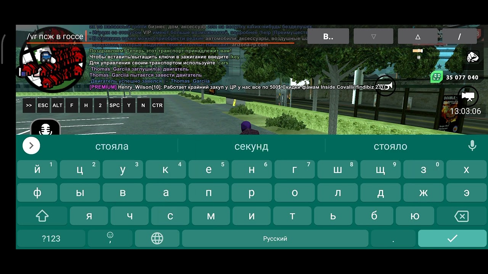
Task: Tap the N key overlay button
Action: [x=143, y=105]
